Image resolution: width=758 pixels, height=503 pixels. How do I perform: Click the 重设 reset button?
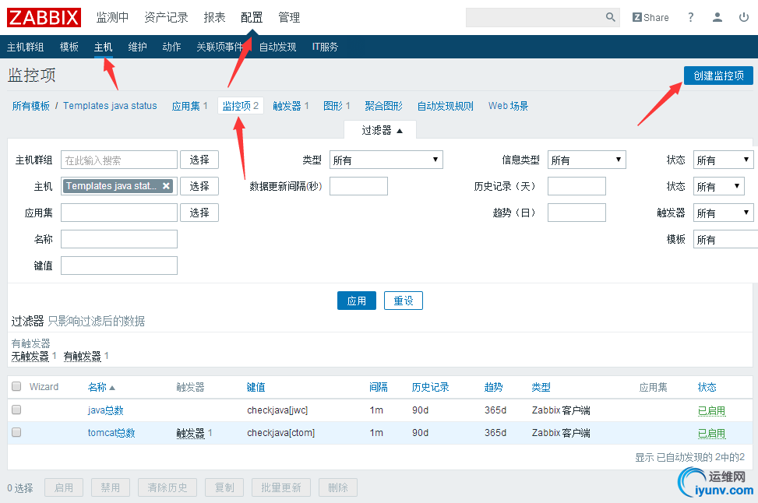(x=404, y=301)
